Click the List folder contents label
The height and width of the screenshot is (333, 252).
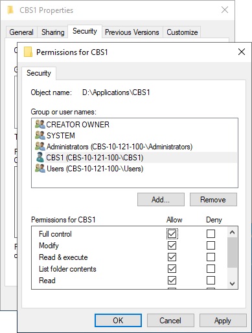click(67, 269)
